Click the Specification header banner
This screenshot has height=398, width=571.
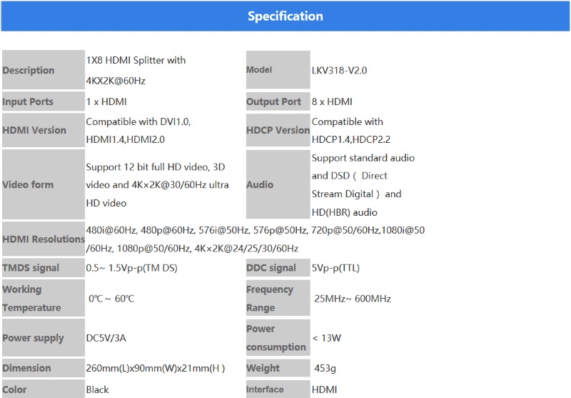pyautogui.click(x=285, y=16)
